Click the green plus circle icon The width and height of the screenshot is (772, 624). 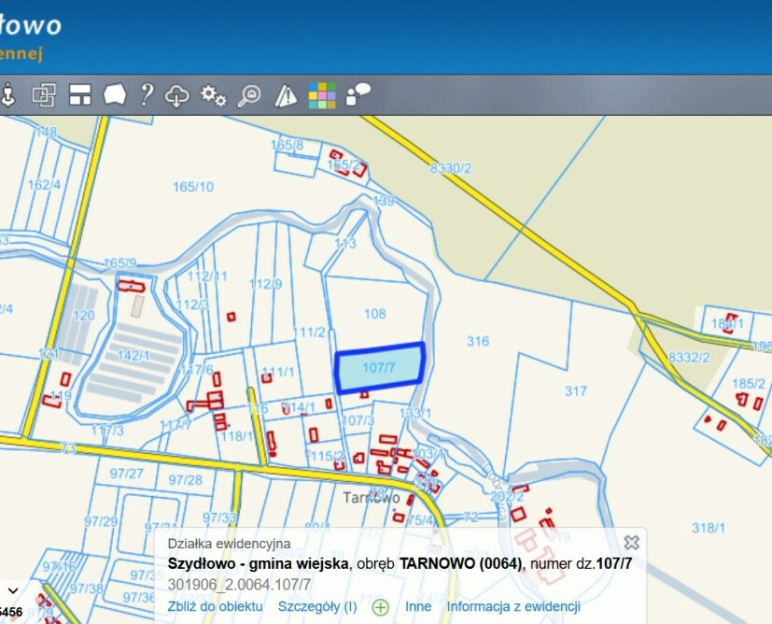380,607
